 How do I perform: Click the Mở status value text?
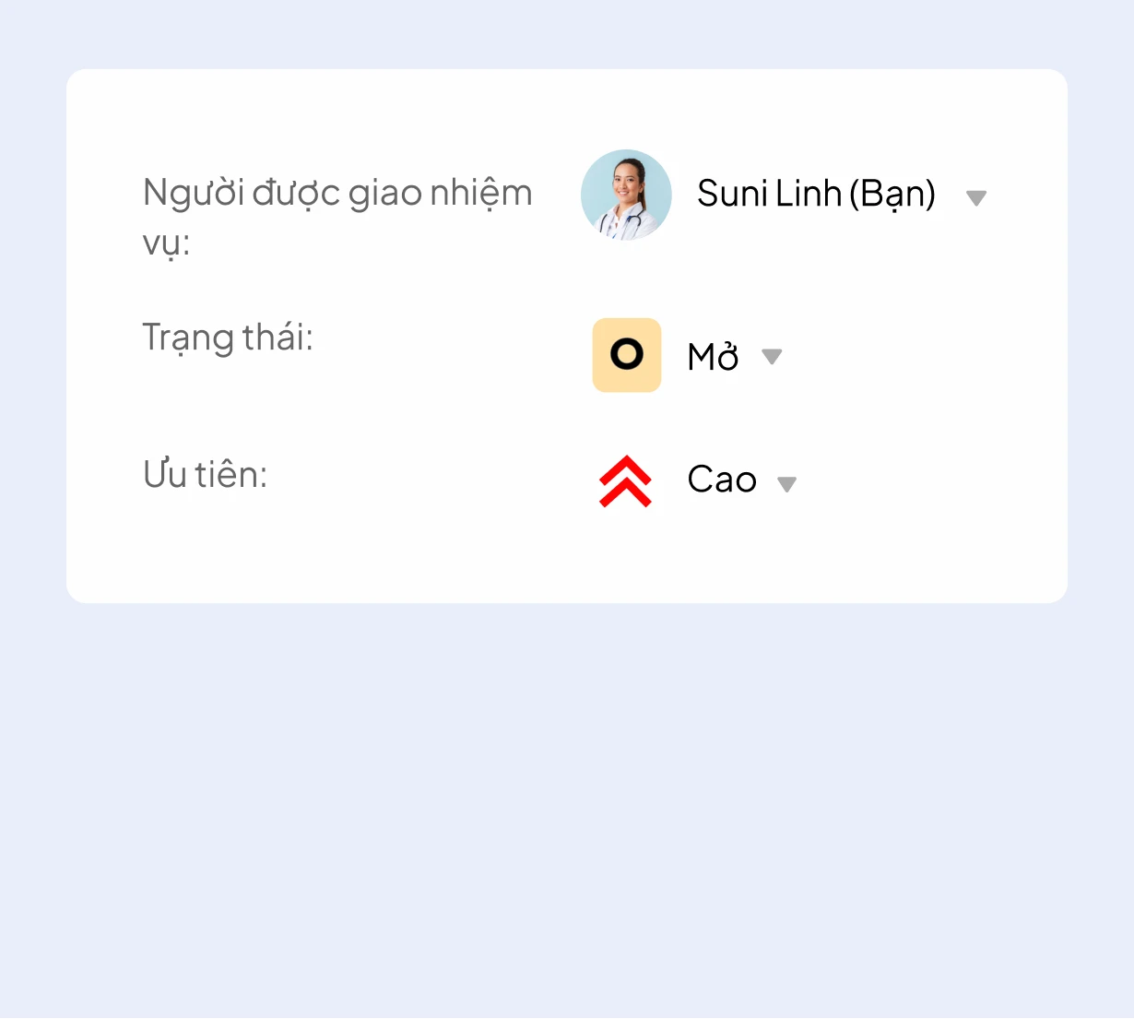pos(713,357)
